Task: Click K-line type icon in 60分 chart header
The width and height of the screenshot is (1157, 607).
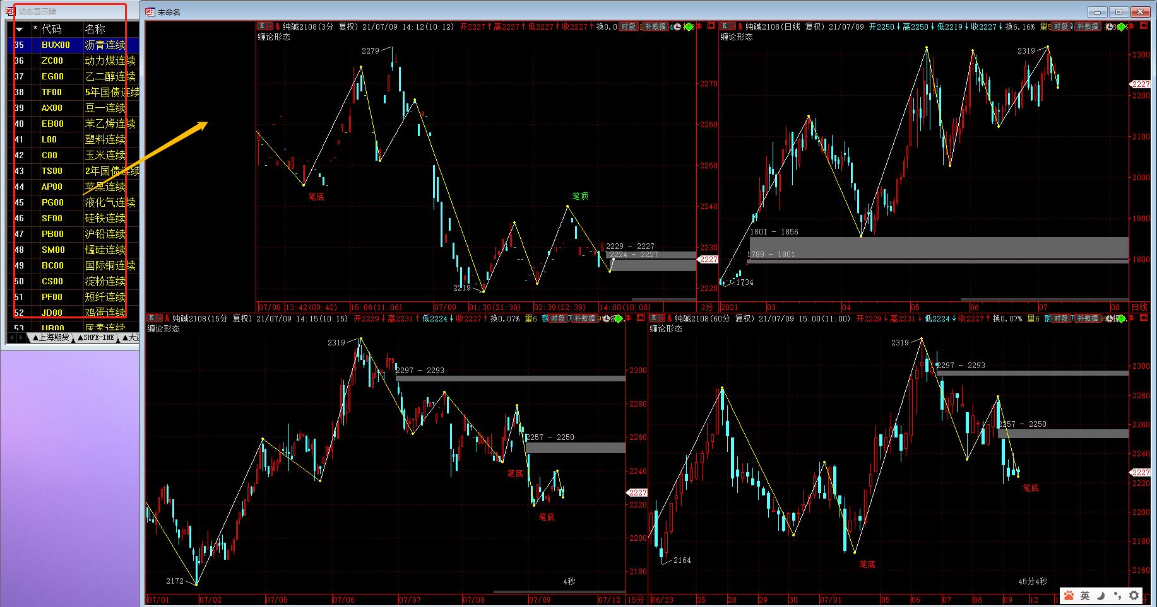Action: click(x=654, y=318)
